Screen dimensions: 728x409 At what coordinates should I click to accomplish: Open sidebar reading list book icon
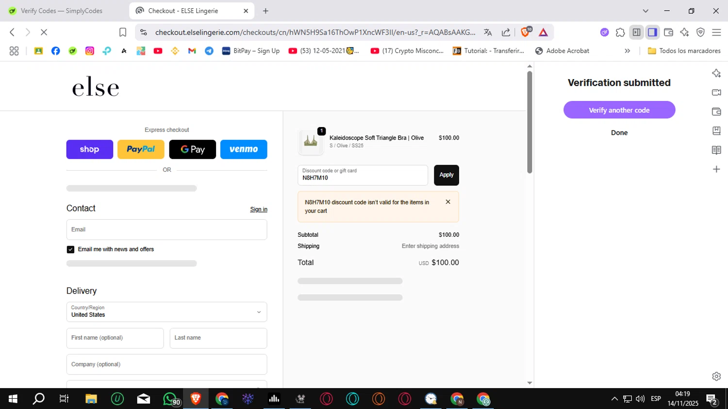(716, 150)
